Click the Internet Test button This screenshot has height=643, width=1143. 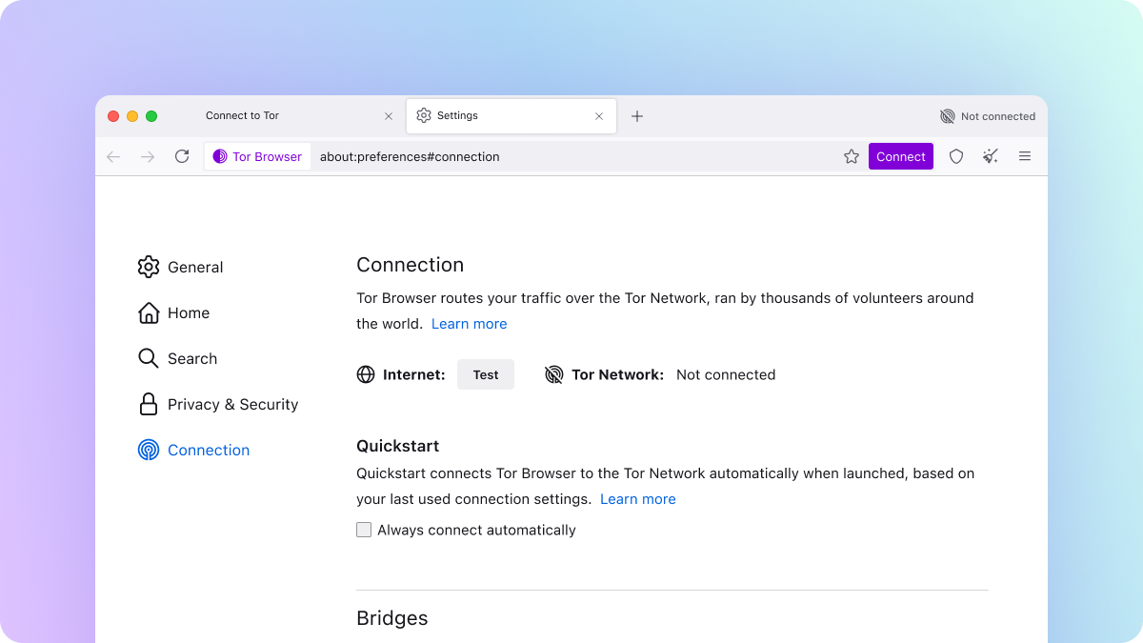[x=486, y=374]
